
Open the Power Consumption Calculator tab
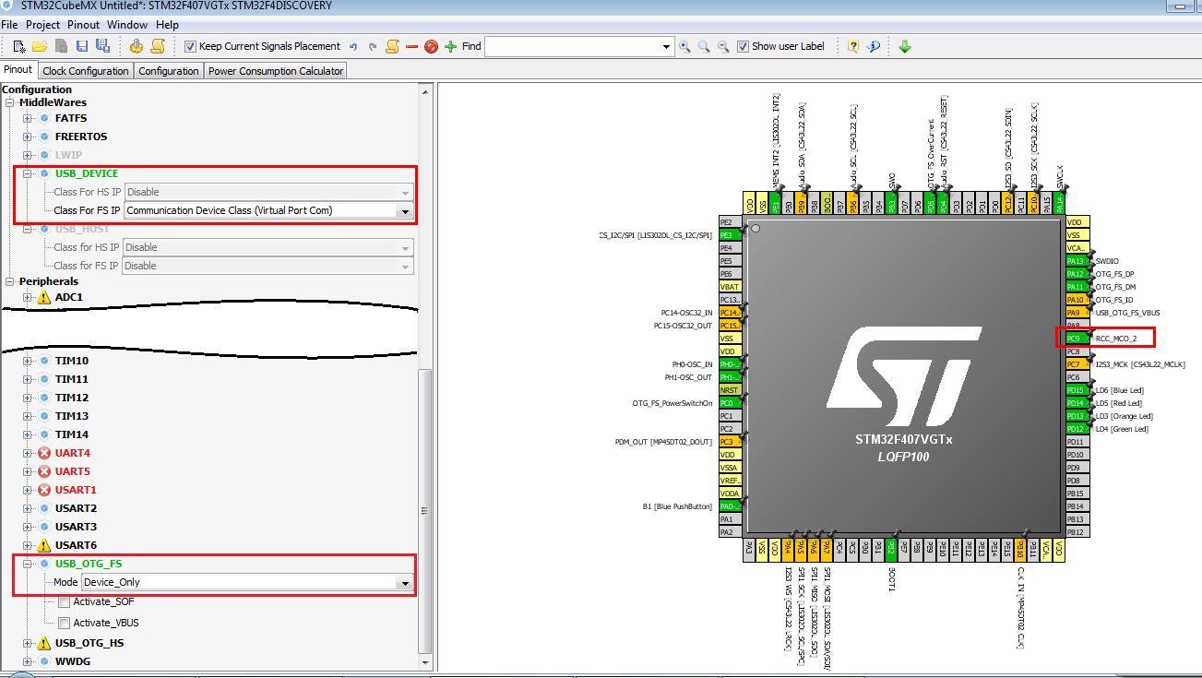click(276, 71)
